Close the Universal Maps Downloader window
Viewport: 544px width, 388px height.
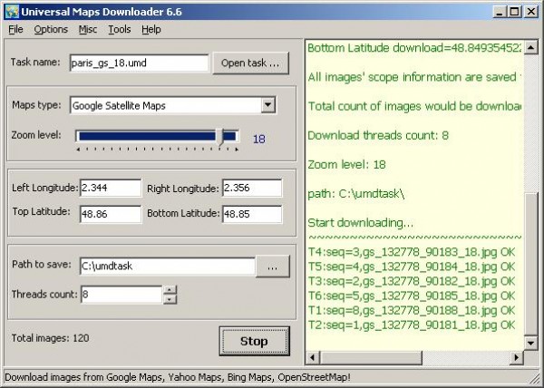click(530, 12)
